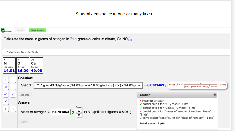Click the a-to-the-b power button

(x=6, y=102)
